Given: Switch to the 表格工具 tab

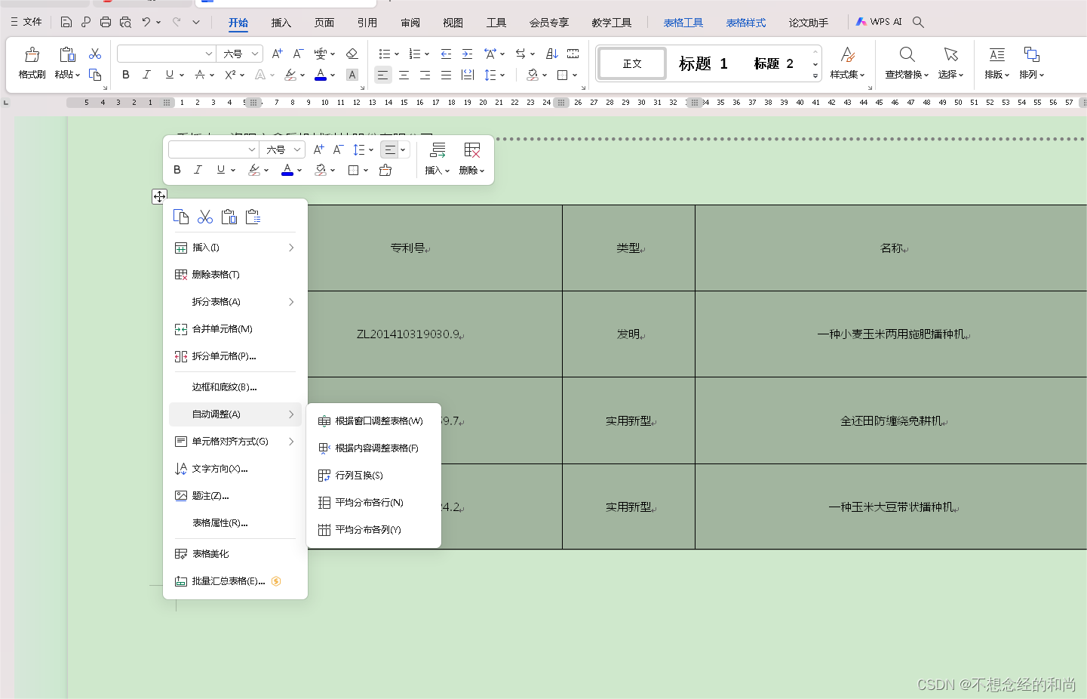Looking at the screenshot, I should coord(683,23).
